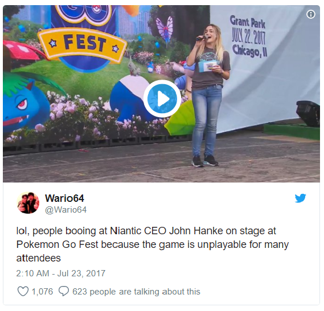This screenshot has width=324, height=311.
Task: Open Wario64's profile picture
Action: click(28, 202)
